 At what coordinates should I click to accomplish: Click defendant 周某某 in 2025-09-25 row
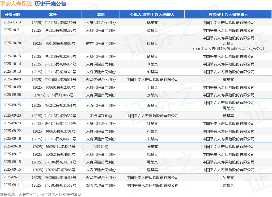(228, 108)
